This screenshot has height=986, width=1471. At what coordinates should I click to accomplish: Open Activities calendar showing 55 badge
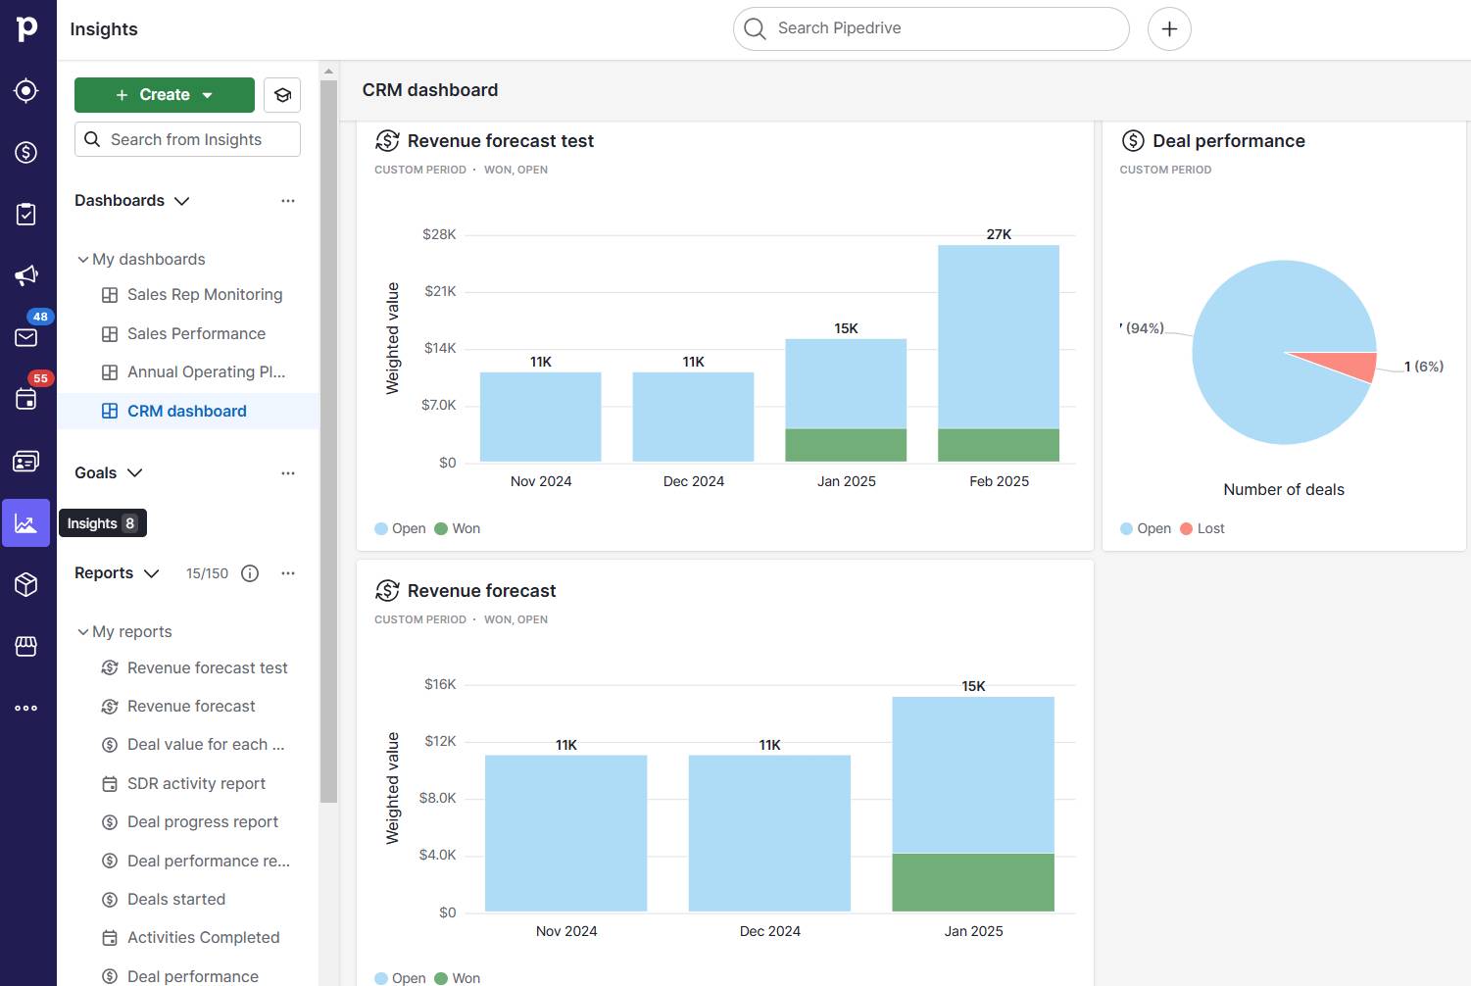[x=26, y=397]
